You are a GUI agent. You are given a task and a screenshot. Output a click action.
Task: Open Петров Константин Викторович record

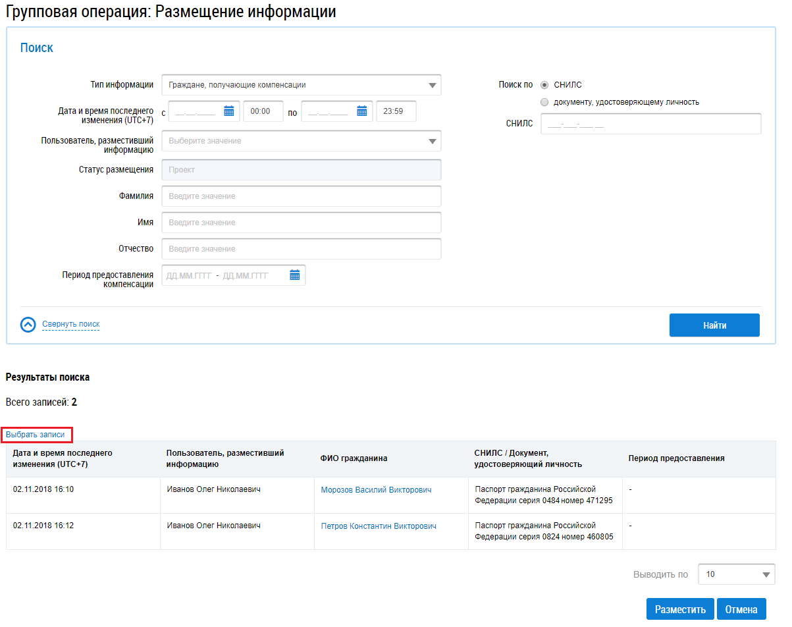pyautogui.click(x=378, y=526)
